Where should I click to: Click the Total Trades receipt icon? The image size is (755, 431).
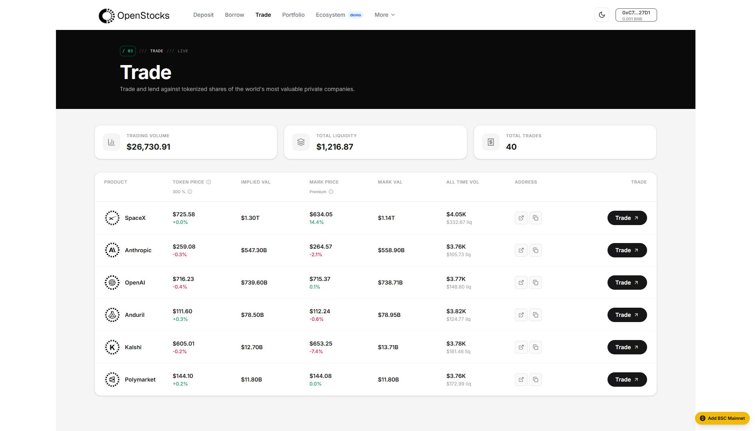(x=491, y=142)
